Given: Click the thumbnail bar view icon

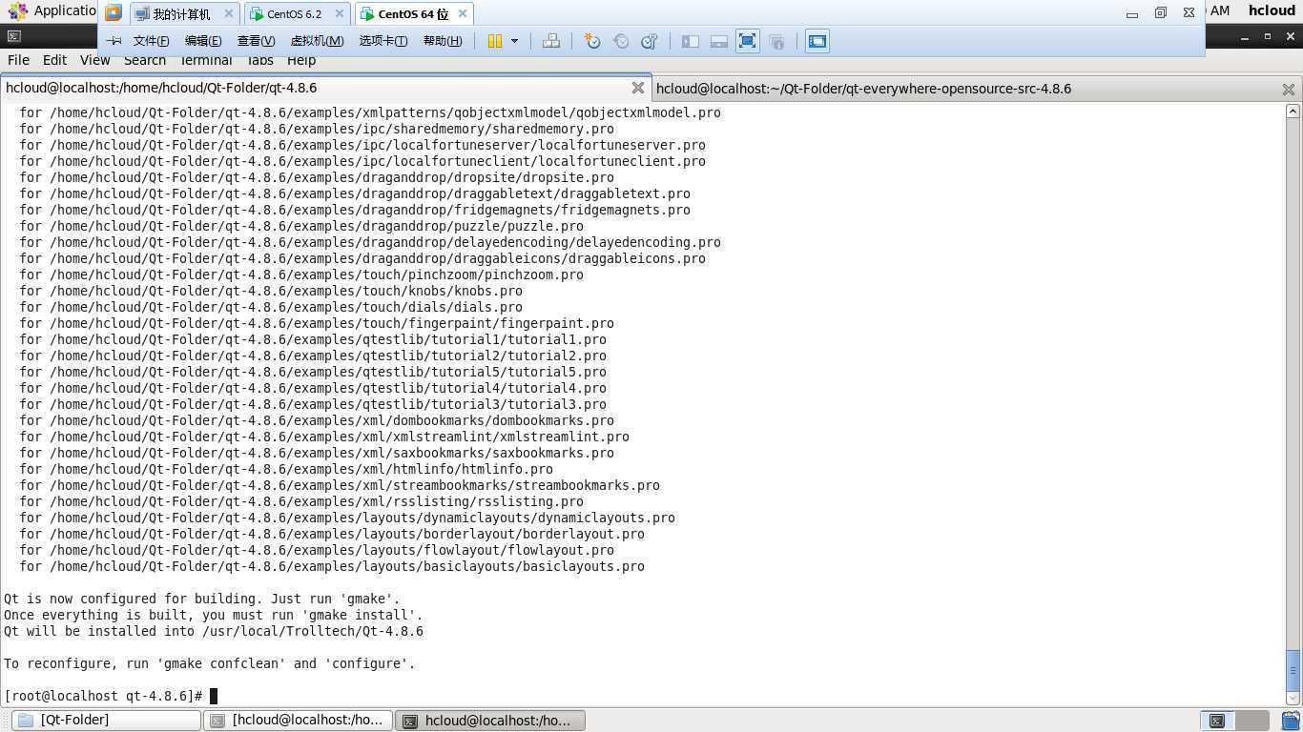Looking at the screenshot, I should click(x=719, y=41).
